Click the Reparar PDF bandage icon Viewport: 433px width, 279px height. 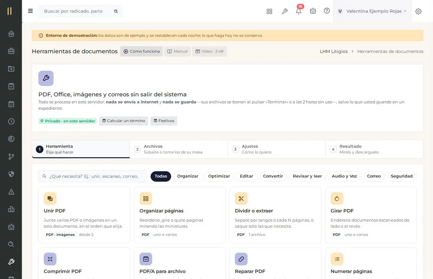[x=241, y=259]
